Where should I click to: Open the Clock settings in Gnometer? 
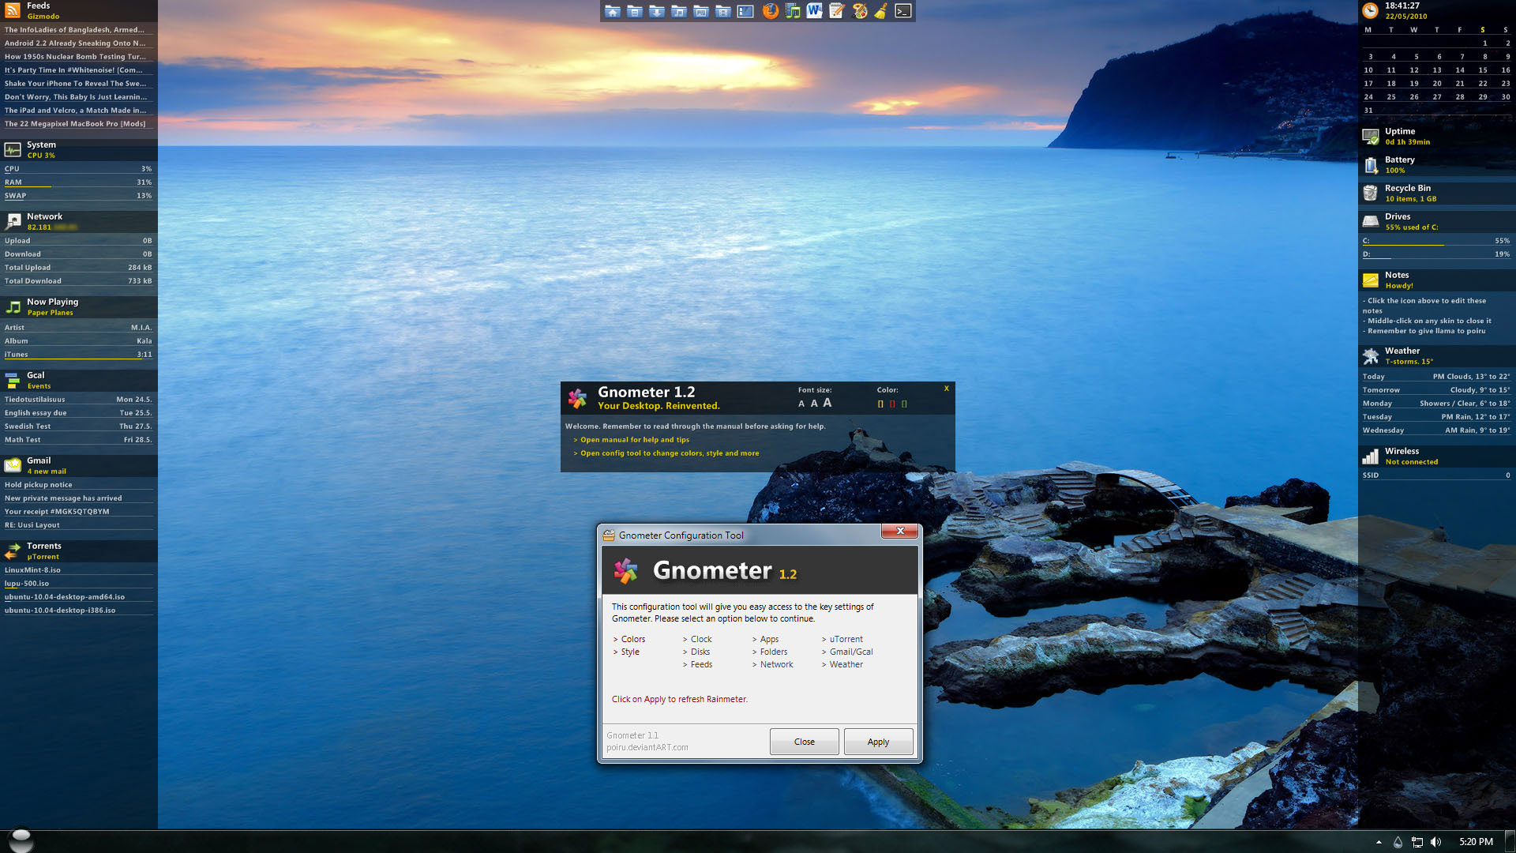[698, 638]
